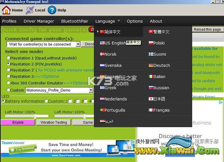
Task: Open the connected controller dropdown
Action: point(78,44)
